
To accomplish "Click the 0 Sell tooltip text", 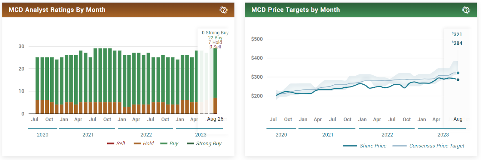I will click(x=215, y=47).
